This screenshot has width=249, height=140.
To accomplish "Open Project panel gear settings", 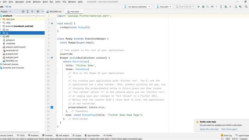I will pos(38,12).
